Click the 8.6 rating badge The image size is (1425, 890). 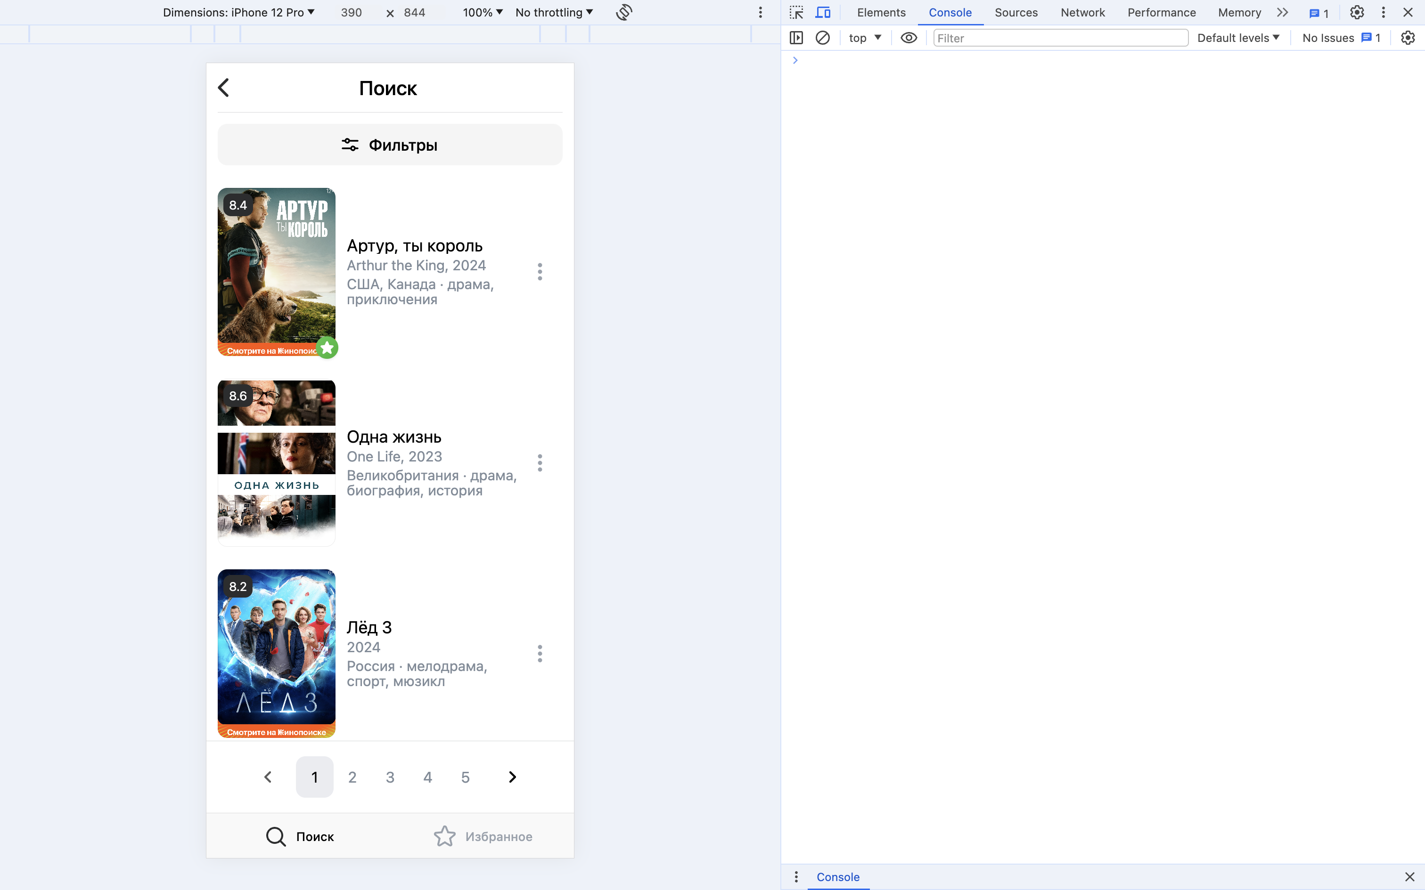238,396
